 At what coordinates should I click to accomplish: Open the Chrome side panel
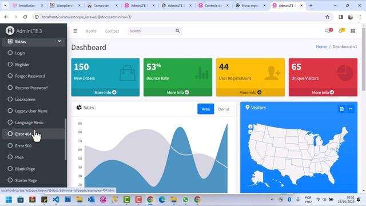341,17
